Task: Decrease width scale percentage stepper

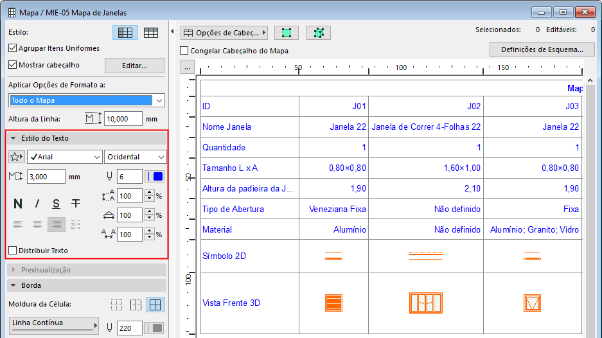Action: click(150, 218)
